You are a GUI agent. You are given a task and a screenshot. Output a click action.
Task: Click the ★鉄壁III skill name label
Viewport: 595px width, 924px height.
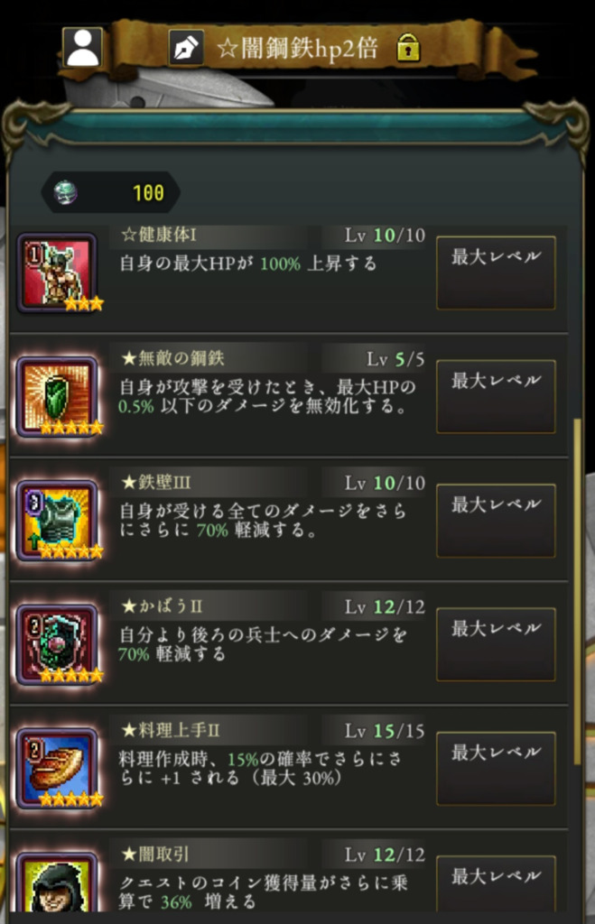click(x=156, y=483)
